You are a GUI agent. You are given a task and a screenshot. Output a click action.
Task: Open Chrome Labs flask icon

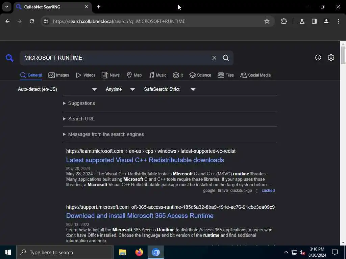click(302, 21)
